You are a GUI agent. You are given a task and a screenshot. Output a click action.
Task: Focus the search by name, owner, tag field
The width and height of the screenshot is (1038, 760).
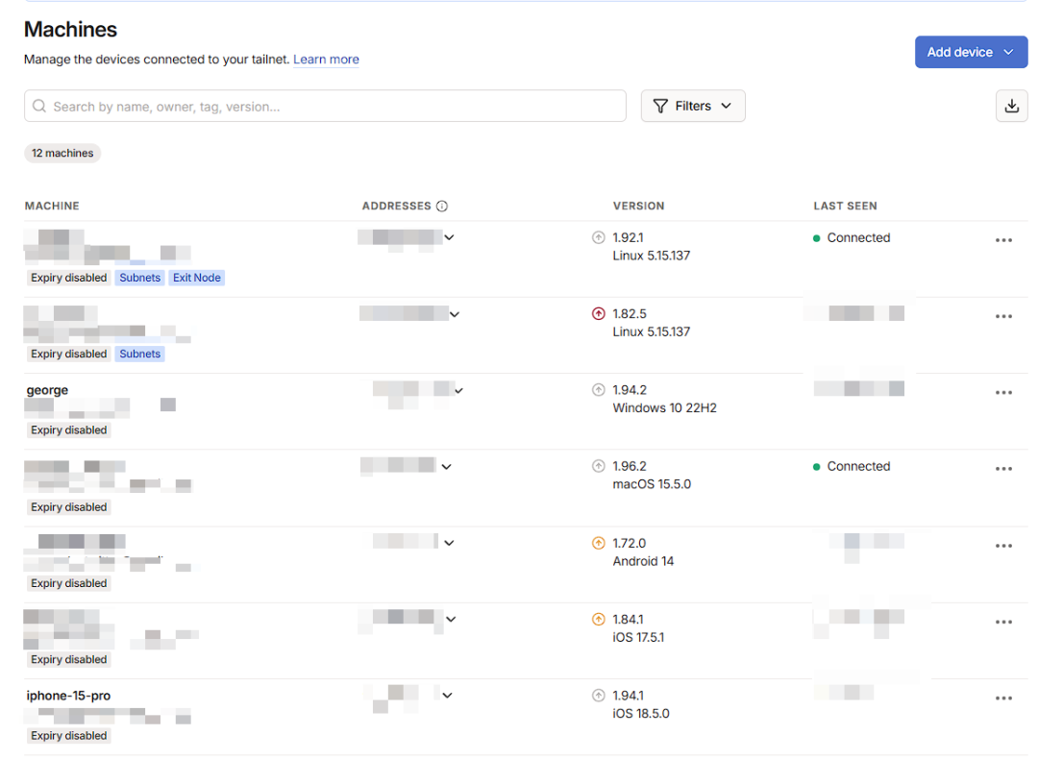coord(325,106)
